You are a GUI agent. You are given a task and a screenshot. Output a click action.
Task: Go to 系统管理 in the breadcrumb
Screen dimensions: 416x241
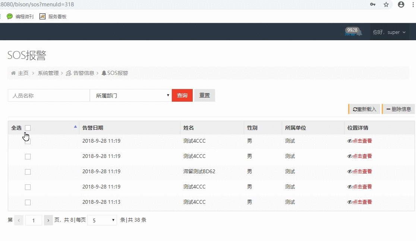48,73
